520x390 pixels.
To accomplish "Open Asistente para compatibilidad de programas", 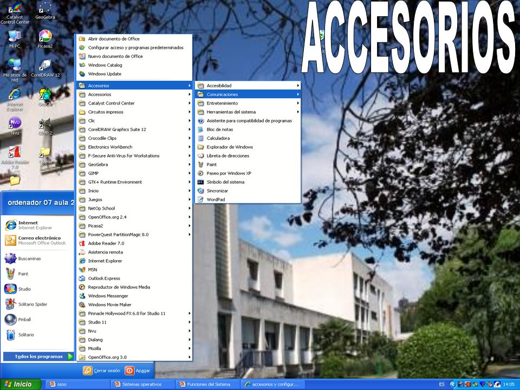I will (x=248, y=121).
